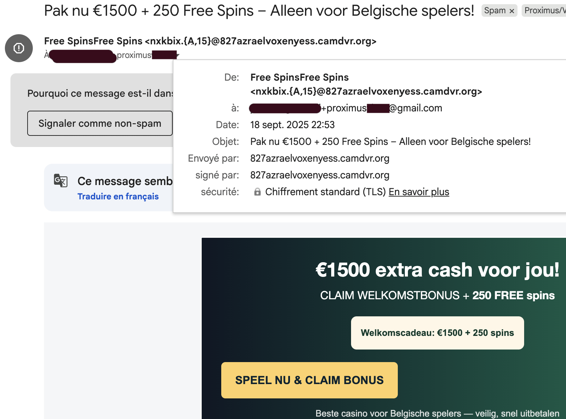The height and width of the screenshot is (419, 566).
Task: Click "Traduire en français" link
Action: (118, 197)
